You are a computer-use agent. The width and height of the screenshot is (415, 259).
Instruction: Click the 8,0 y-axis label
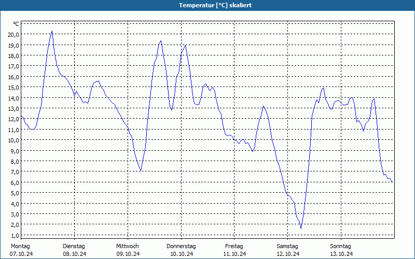15,162
